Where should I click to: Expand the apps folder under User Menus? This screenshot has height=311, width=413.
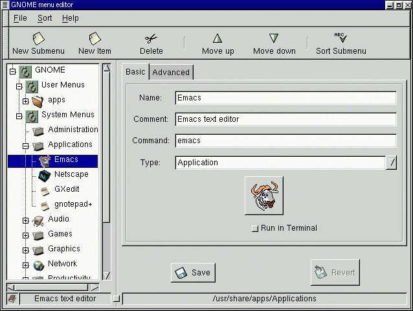tap(26, 100)
